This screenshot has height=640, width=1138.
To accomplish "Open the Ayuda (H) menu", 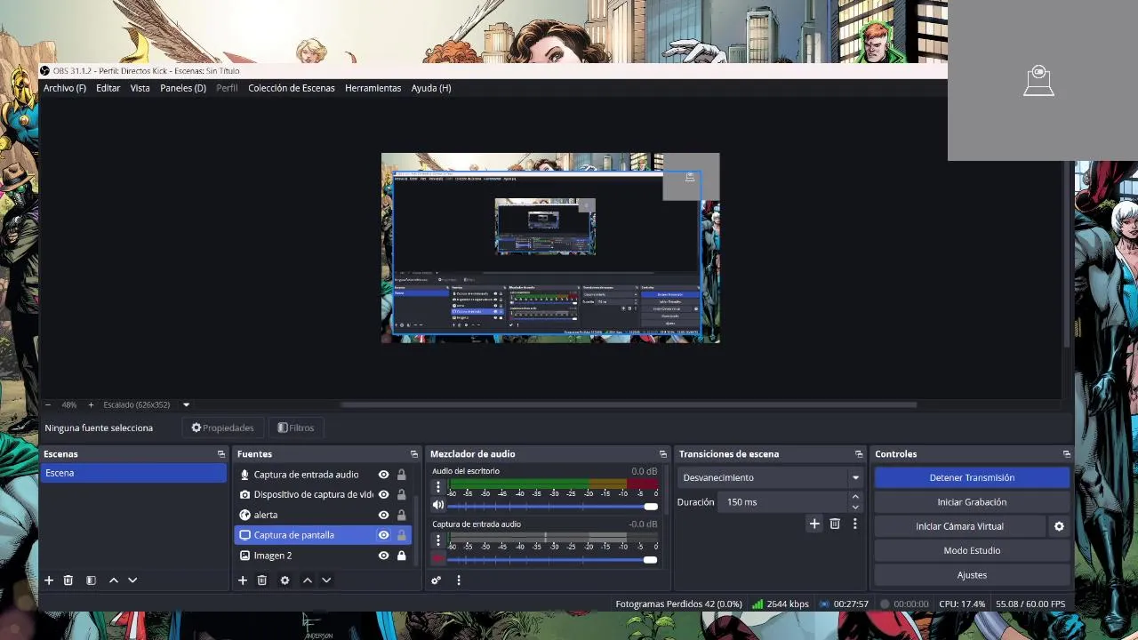I will 431,88.
